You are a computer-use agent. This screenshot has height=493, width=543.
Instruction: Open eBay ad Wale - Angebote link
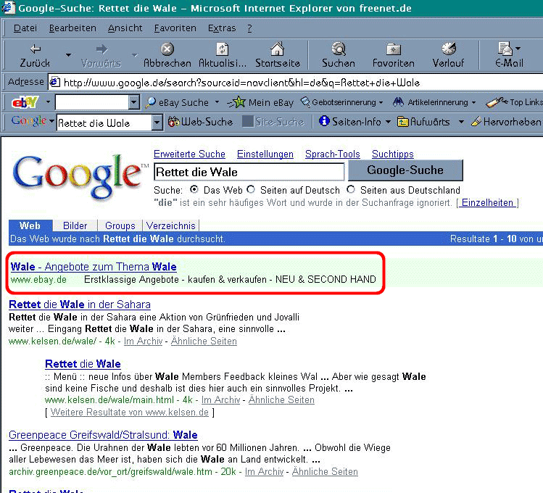pos(94,267)
